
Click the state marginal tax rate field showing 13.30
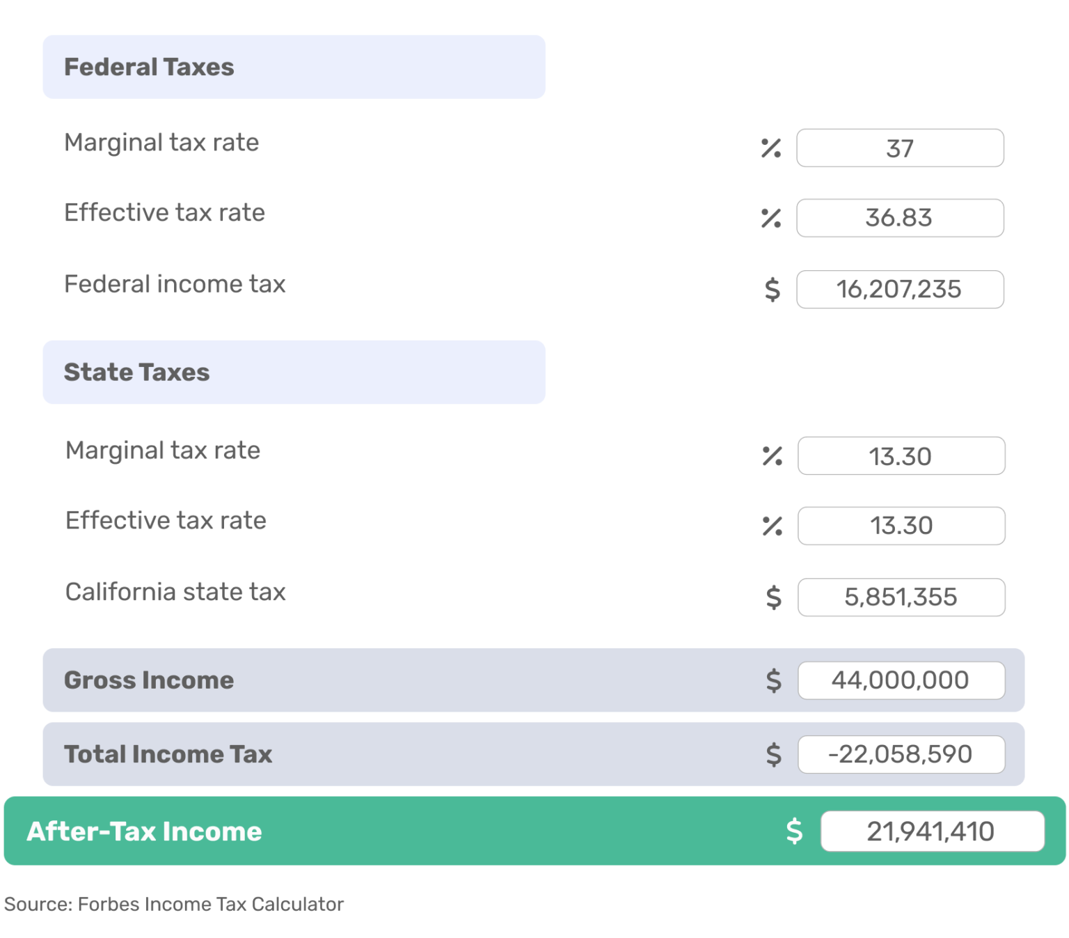(x=899, y=456)
